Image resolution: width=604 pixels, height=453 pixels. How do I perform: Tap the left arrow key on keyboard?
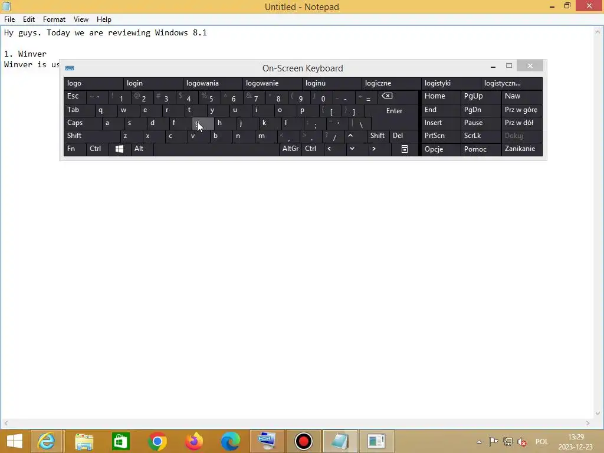pyautogui.click(x=334, y=149)
